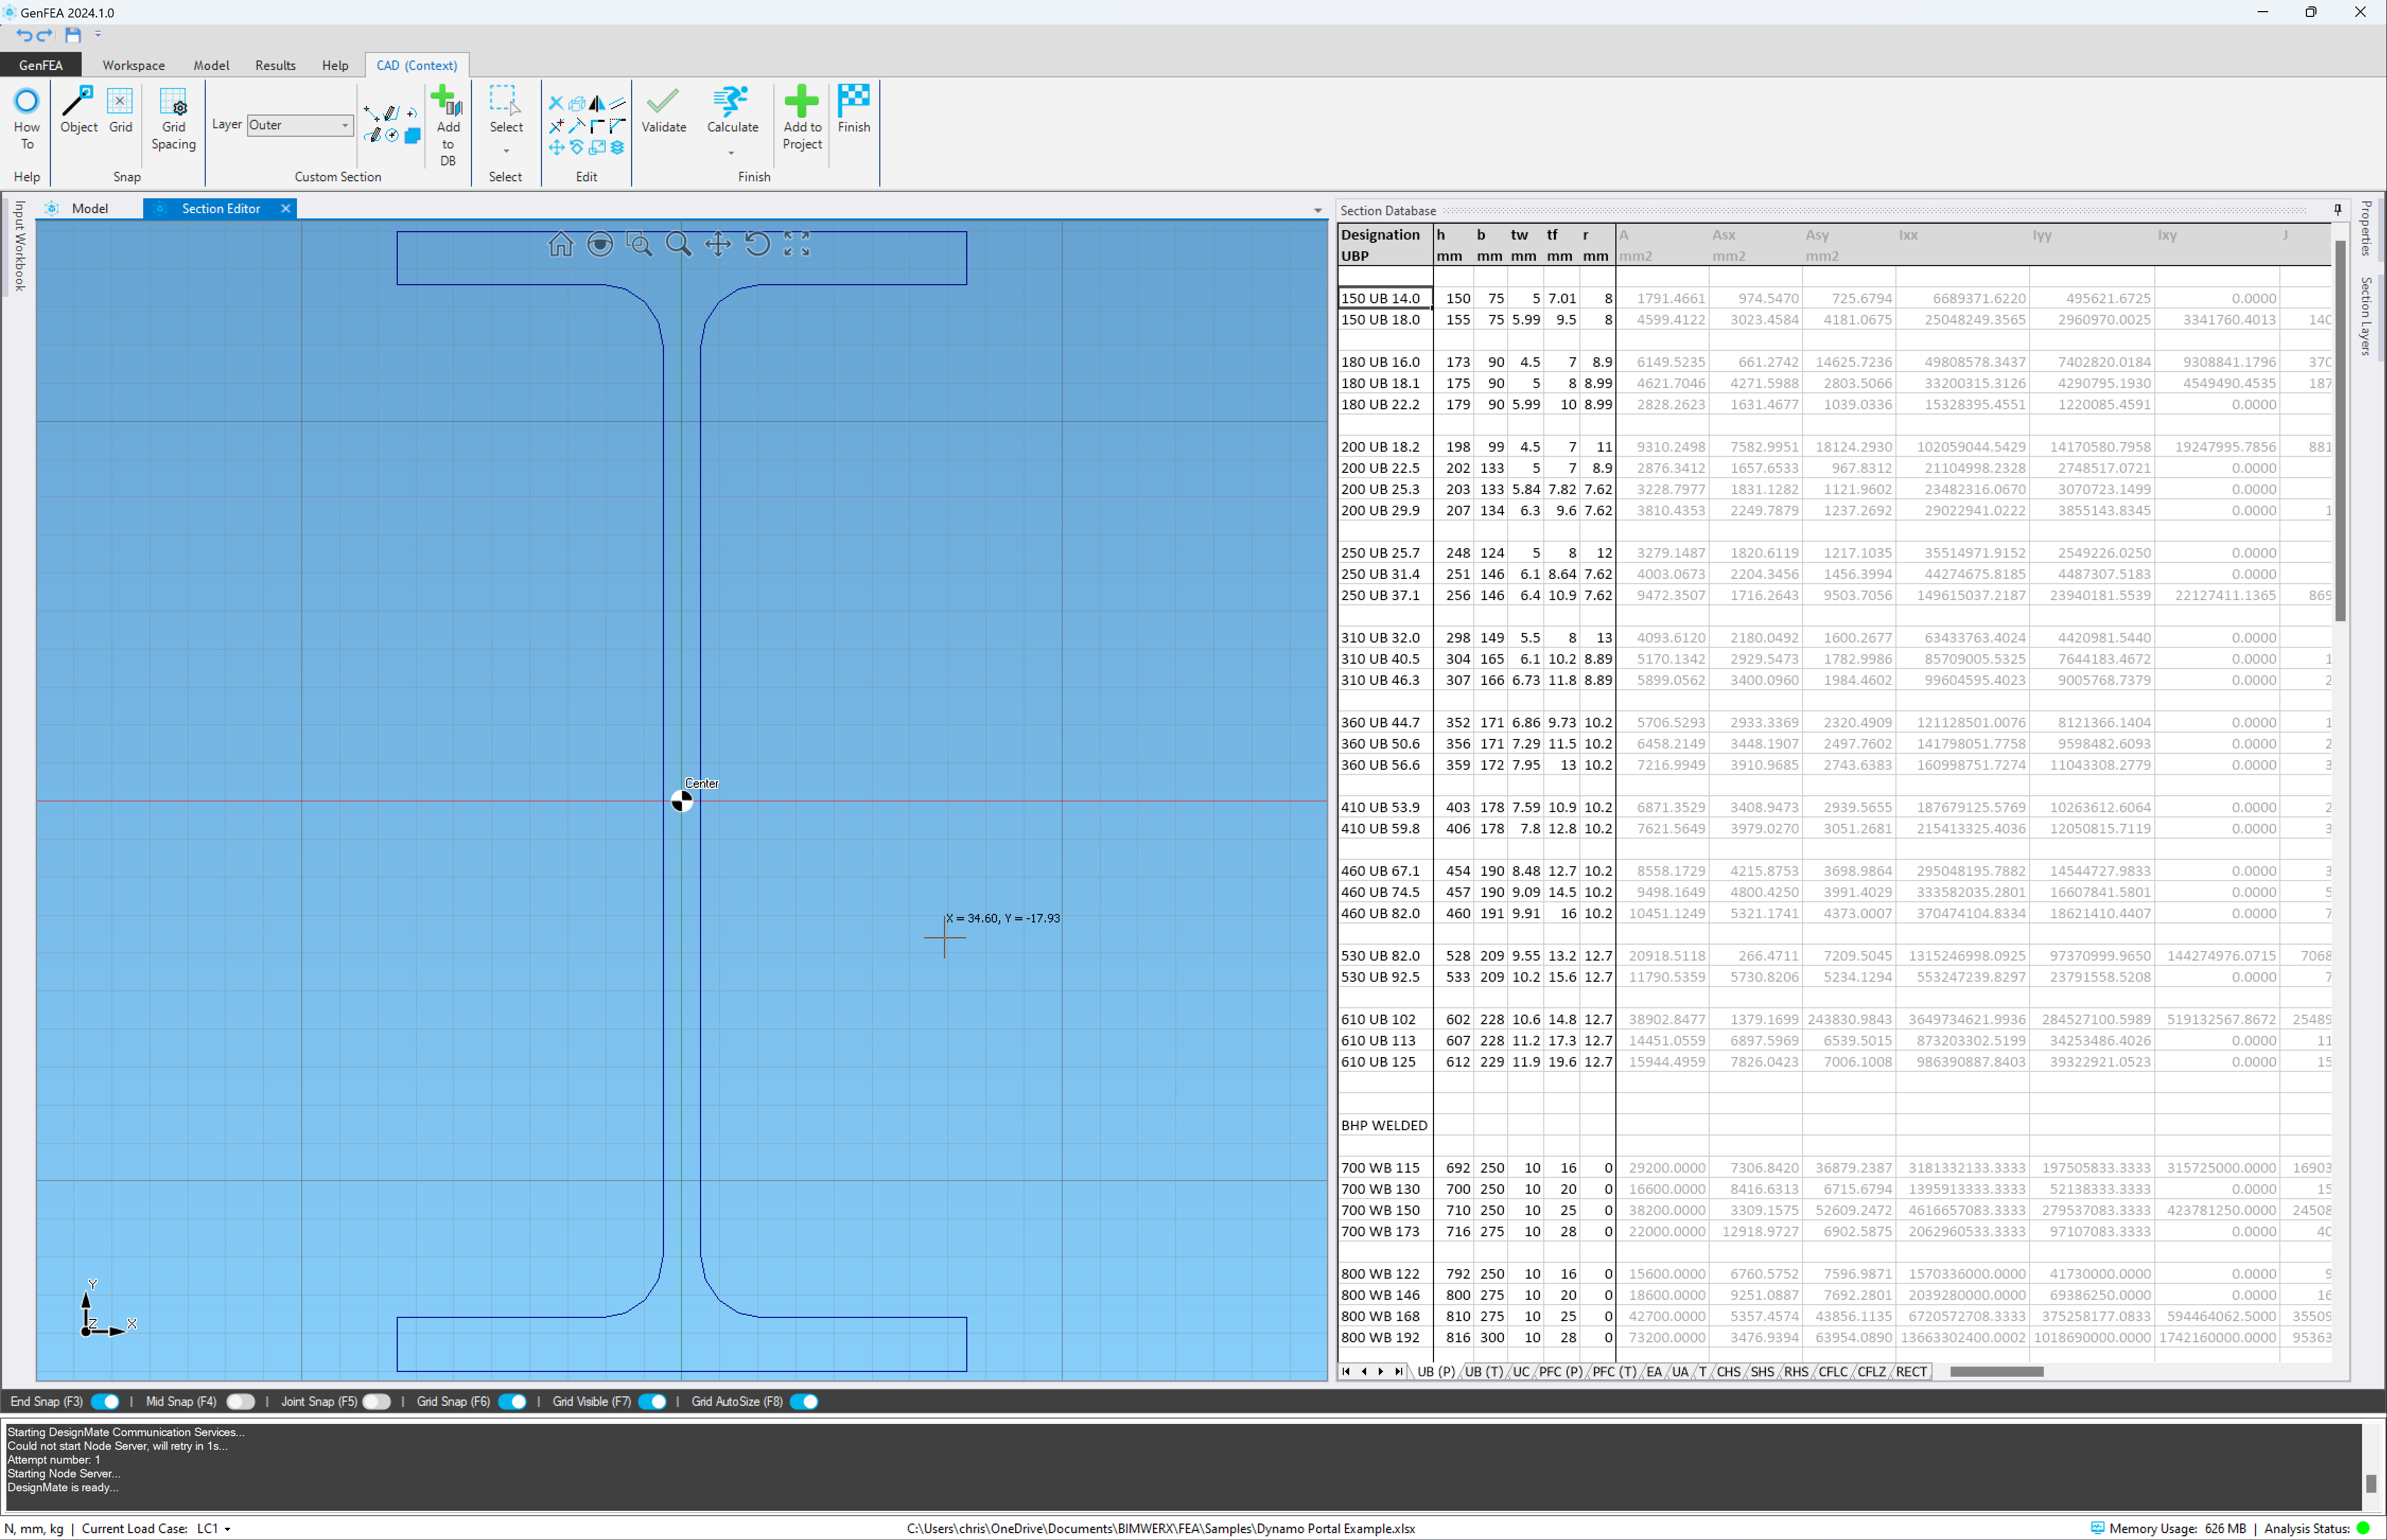Click the Add to Project plus icon

click(801, 102)
